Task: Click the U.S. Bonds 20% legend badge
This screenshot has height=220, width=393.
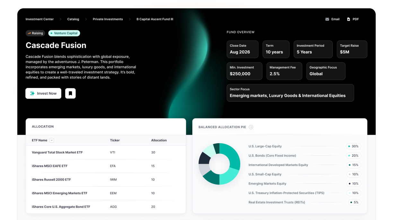Action: click(x=353, y=156)
